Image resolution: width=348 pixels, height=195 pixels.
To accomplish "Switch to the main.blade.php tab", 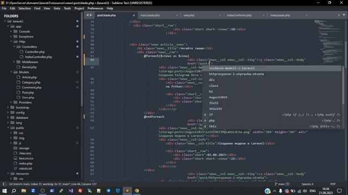I will [x=150, y=15].
